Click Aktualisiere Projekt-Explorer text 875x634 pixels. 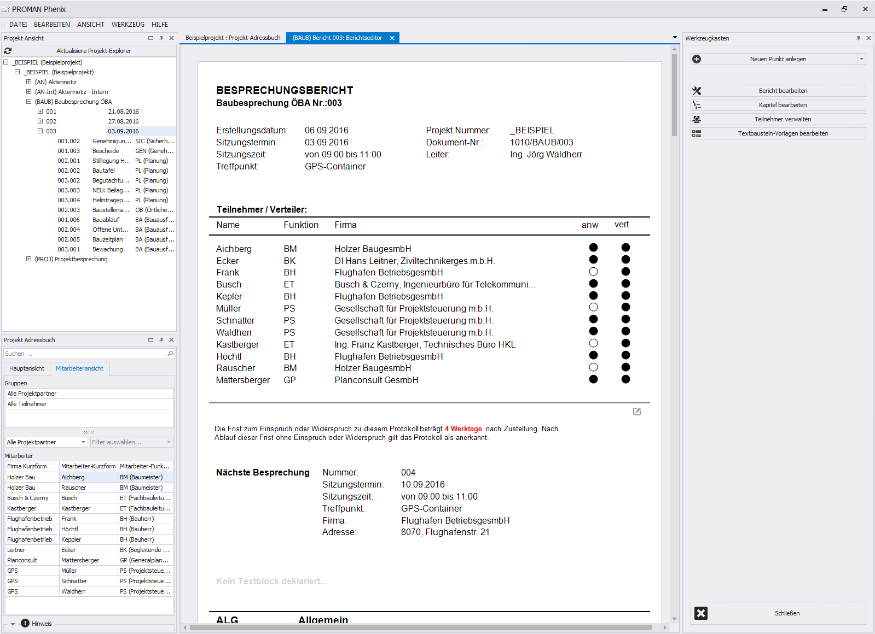(94, 51)
